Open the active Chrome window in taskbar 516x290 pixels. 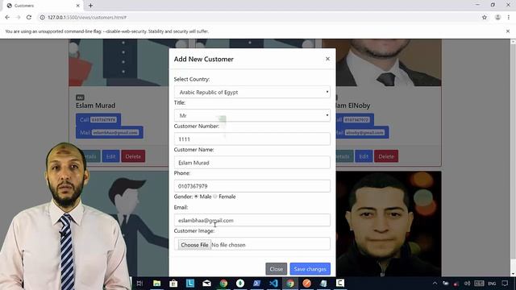click(290, 283)
